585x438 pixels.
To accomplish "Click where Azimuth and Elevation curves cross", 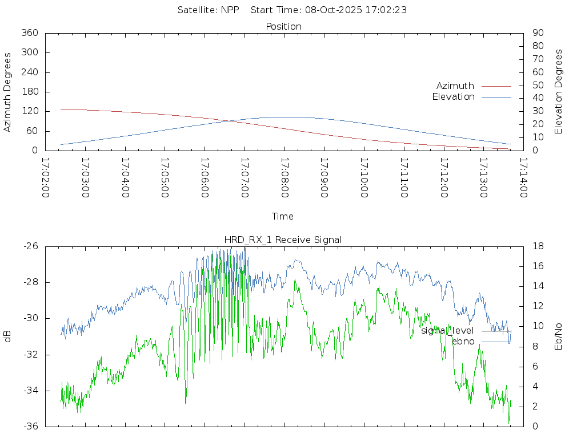I will coord(229,120).
